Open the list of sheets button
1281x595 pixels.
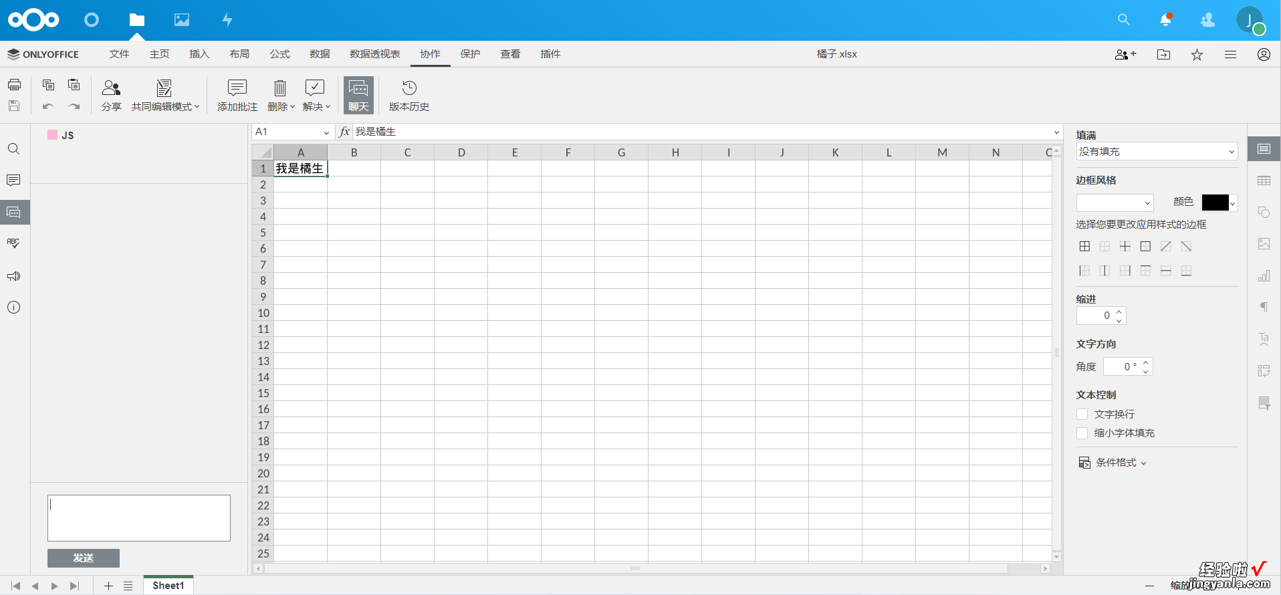coord(128,586)
